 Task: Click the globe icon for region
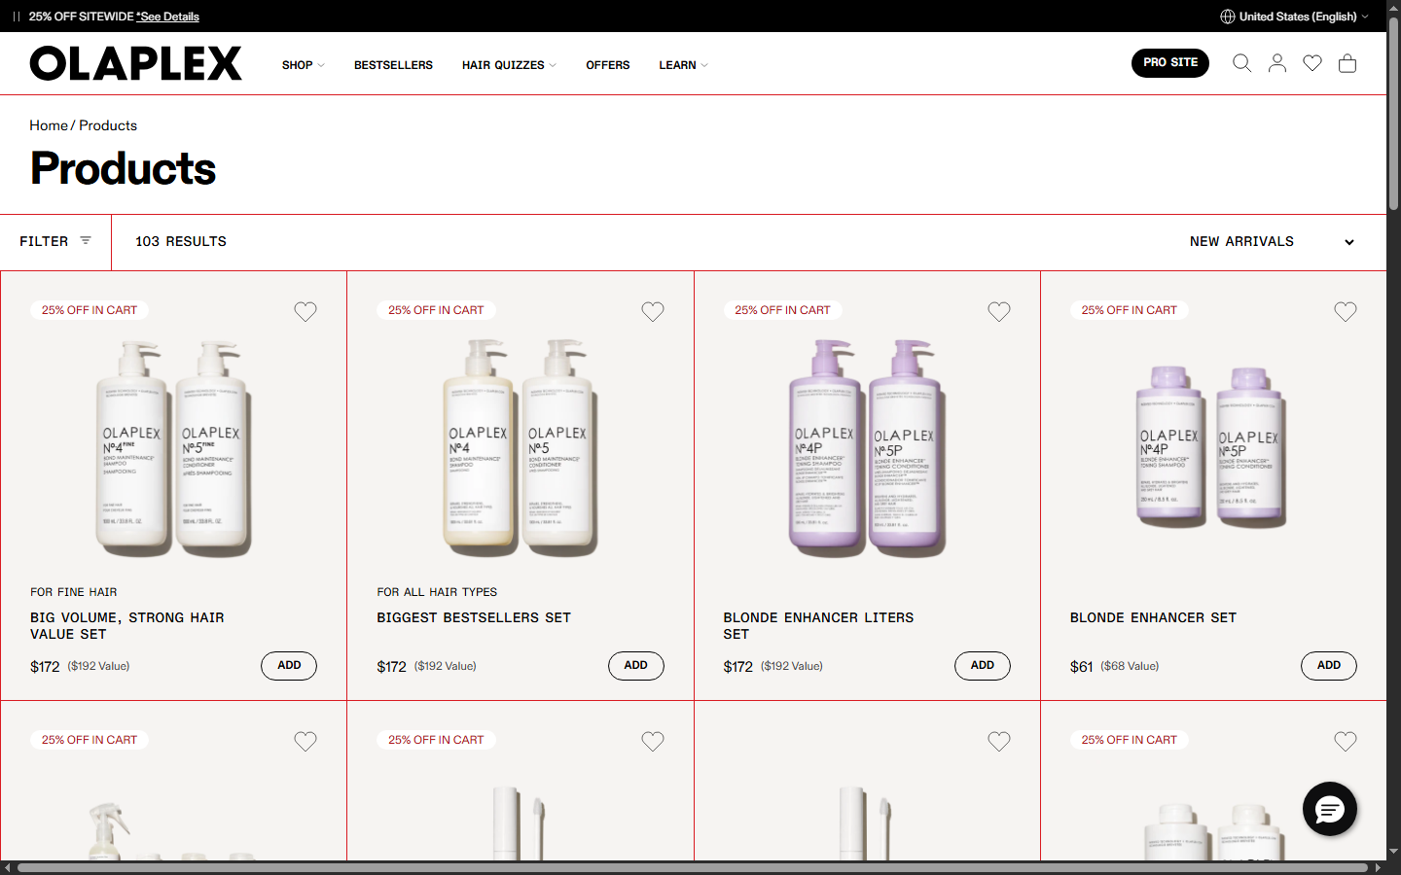[x=1228, y=17]
